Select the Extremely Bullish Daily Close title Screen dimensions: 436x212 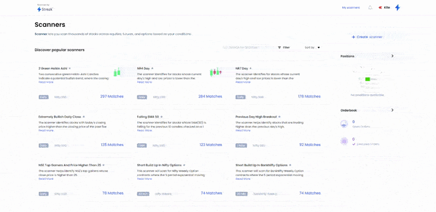coord(60,117)
